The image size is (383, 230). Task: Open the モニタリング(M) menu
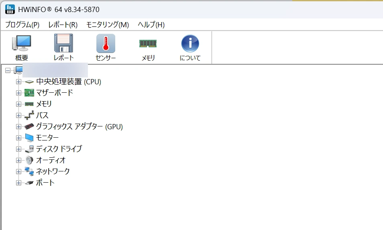(x=108, y=24)
